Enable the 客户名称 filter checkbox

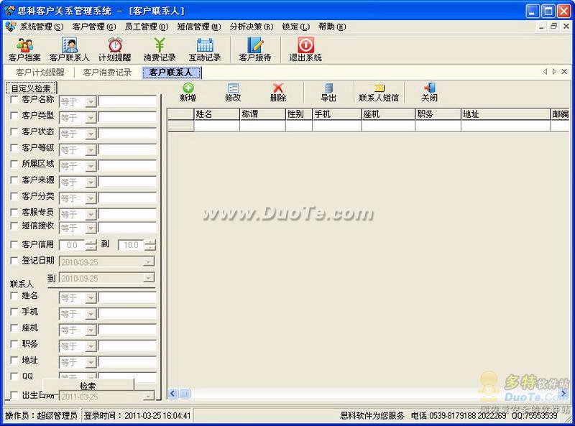click(14, 100)
